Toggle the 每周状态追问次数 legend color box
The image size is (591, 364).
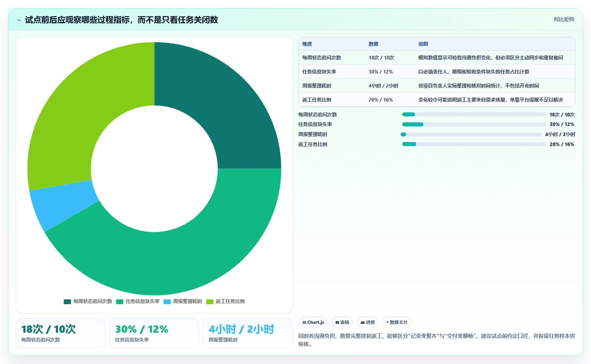coord(67,301)
